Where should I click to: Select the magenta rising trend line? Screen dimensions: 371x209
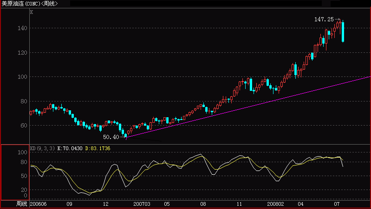tap(248, 107)
